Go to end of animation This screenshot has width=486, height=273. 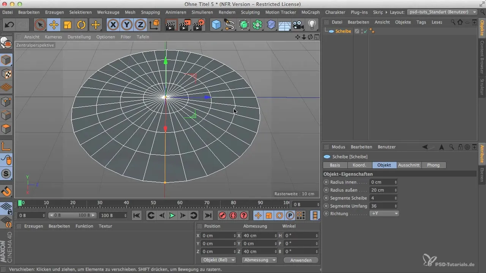(x=208, y=215)
